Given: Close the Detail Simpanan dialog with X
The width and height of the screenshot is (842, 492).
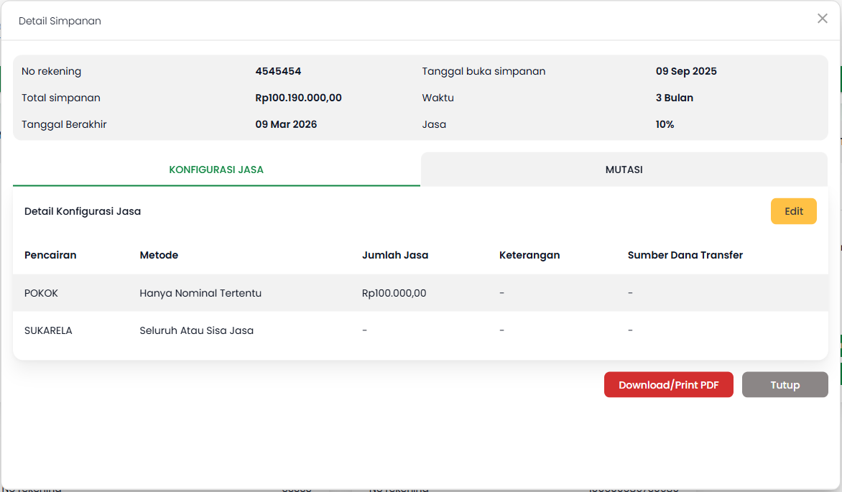Looking at the screenshot, I should point(822,19).
